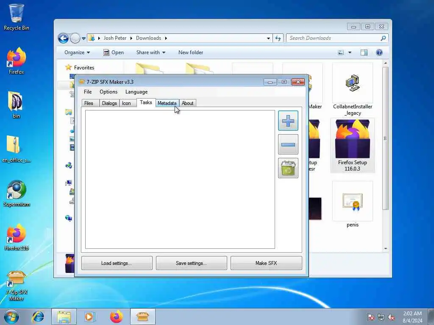Click the network tray icon
This screenshot has height=325, width=434.
[x=381, y=317]
